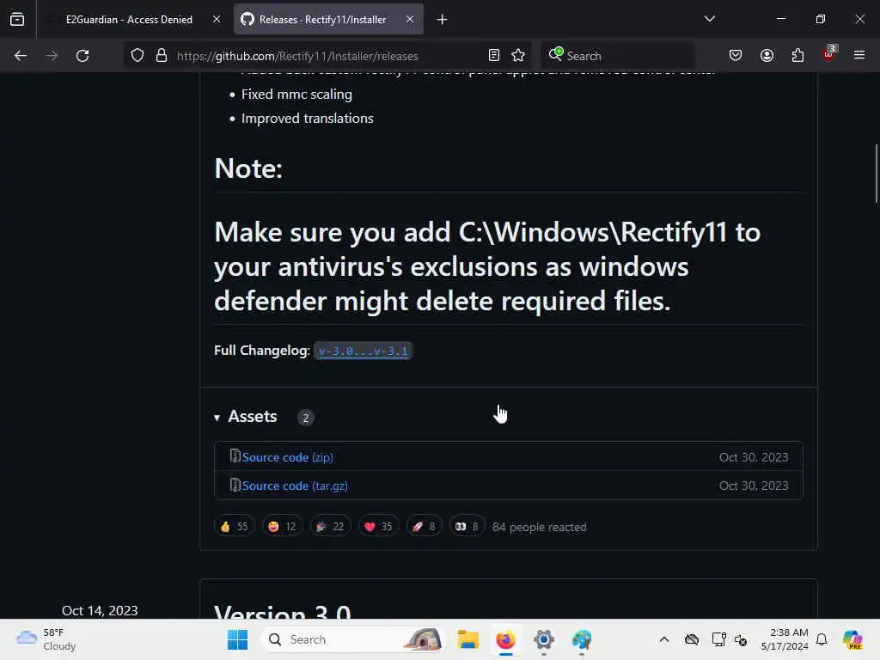Close the Releases Rectify11 tab

[x=410, y=19]
